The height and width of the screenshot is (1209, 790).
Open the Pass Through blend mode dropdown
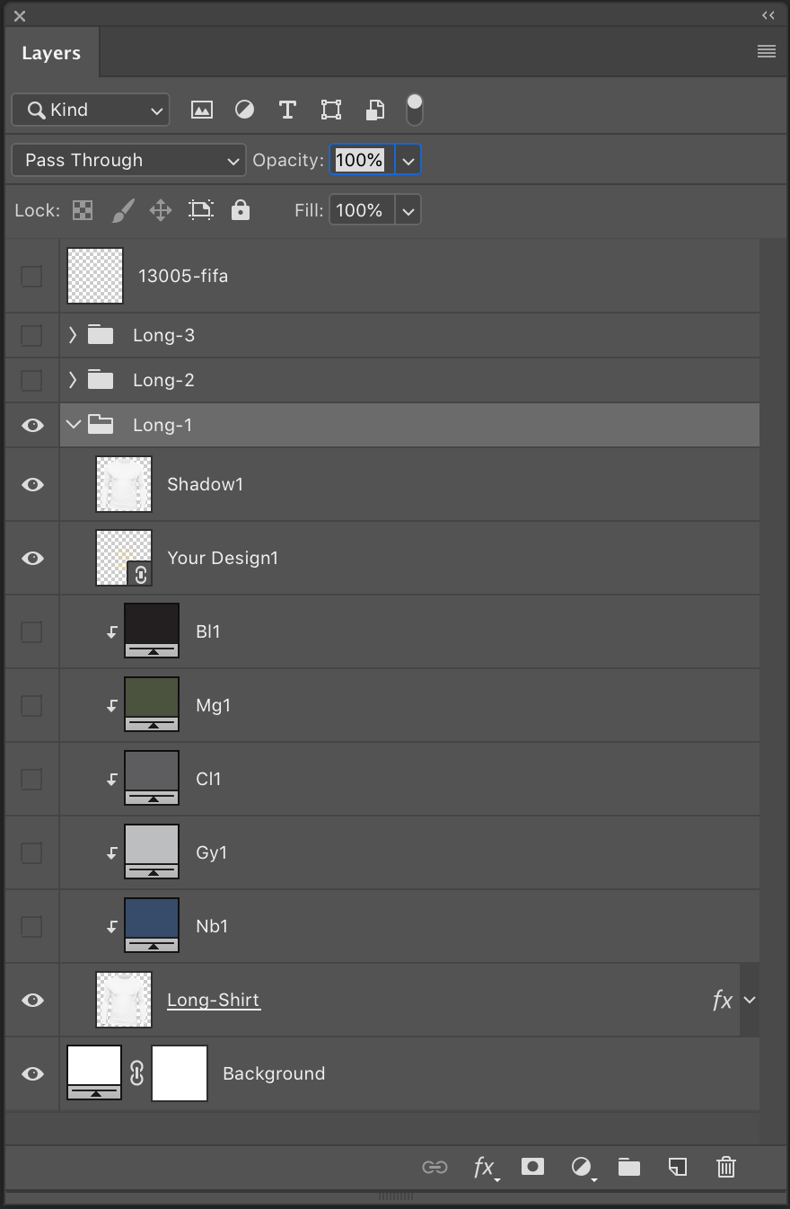point(127,160)
